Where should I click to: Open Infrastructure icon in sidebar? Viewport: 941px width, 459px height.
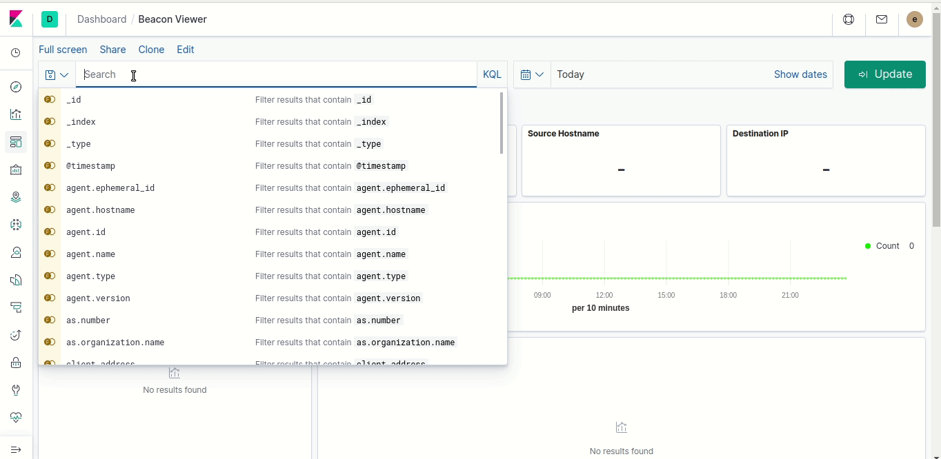click(x=16, y=252)
